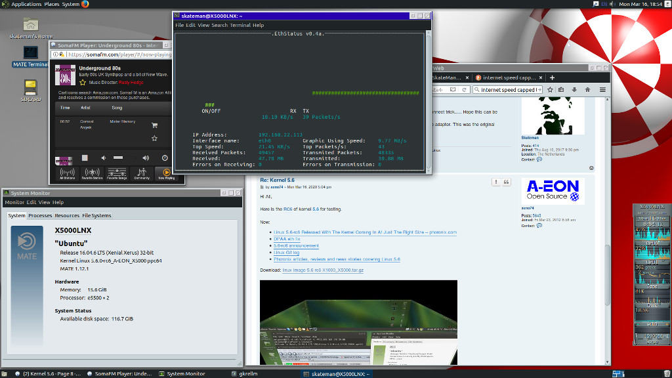
Task: Adjust SomaFM volume slider
Action: click(124, 157)
